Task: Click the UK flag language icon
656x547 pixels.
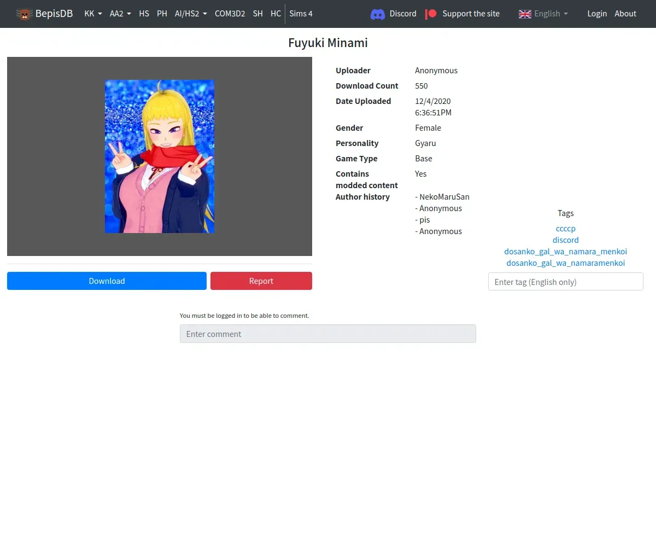Action: point(525,14)
